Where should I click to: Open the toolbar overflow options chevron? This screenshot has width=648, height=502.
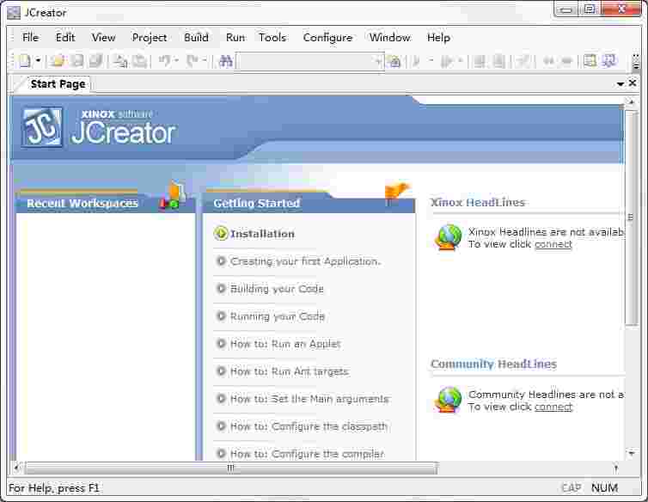(636, 62)
